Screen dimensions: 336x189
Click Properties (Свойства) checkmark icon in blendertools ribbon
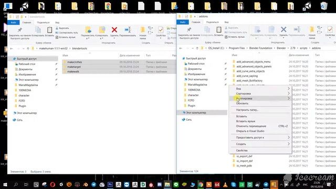point(161,30)
